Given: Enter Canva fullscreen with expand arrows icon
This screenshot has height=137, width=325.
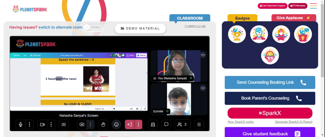Looking at the screenshot, I should click(141, 109).
